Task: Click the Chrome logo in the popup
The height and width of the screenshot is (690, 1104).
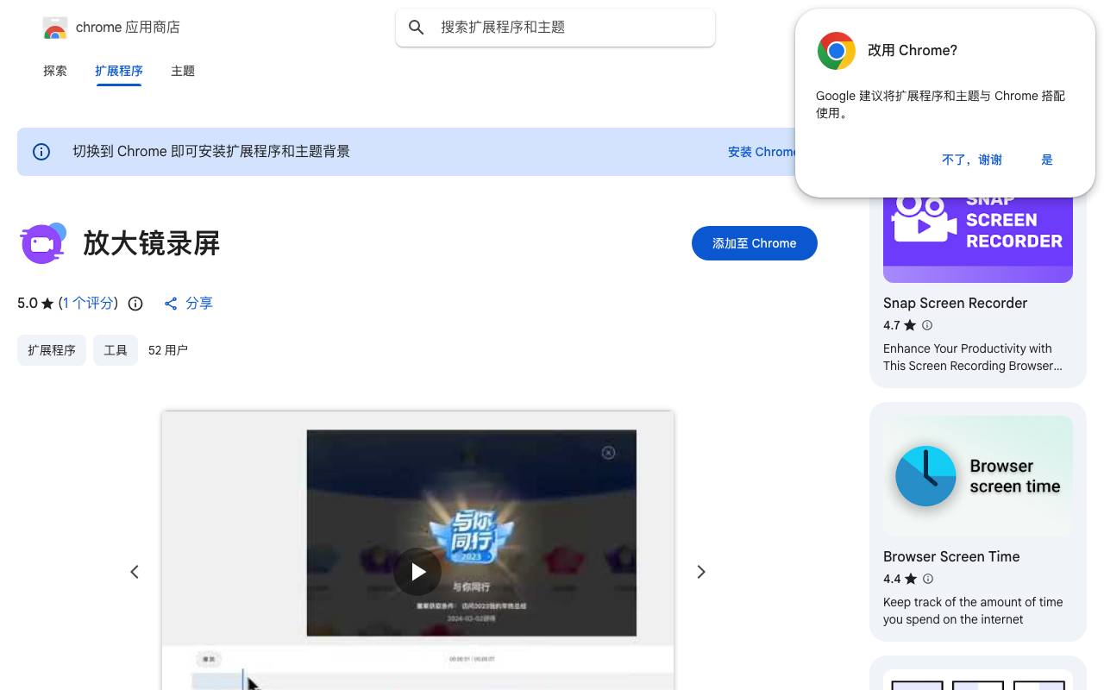Action: (x=837, y=52)
